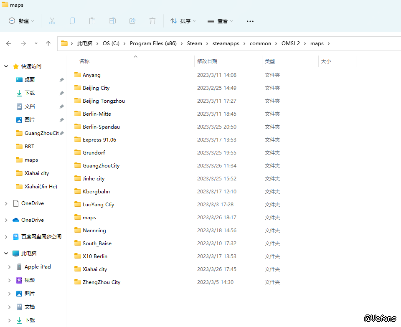Go up one folder level arrow
The height and width of the screenshot is (327, 401).
click(x=48, y=43)
